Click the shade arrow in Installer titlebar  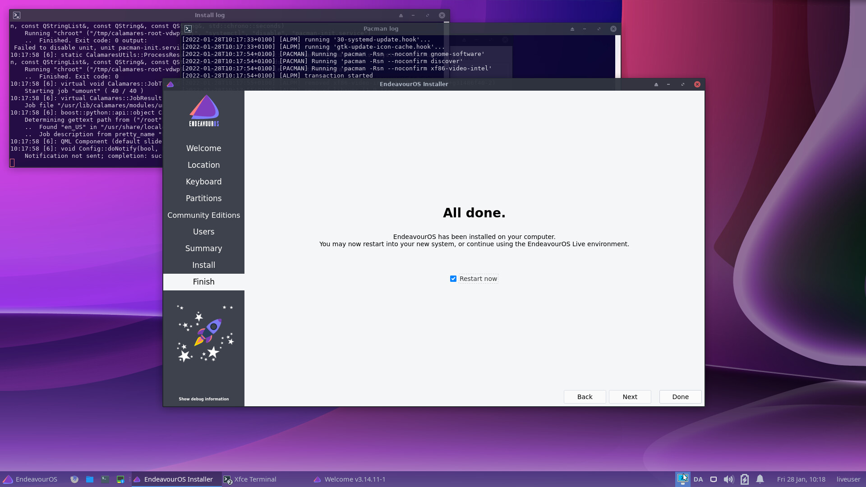pyautogui.click(x=656, y=84)
